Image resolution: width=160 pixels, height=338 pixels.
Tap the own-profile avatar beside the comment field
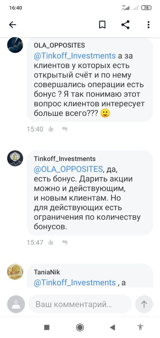coord(16,304)
